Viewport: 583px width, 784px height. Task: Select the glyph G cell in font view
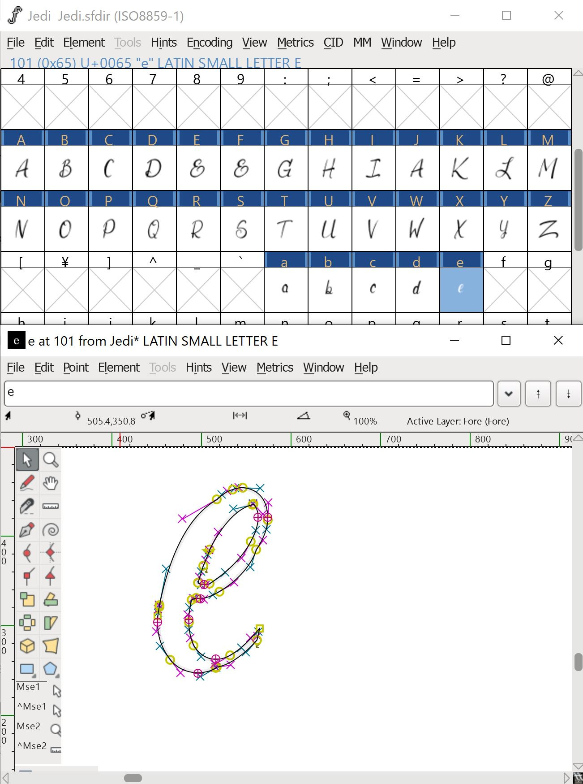(x=286, y=168)
